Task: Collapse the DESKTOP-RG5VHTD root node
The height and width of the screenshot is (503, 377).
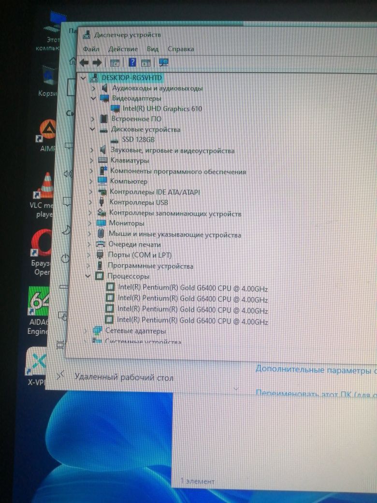Action: tap(84, 78)
